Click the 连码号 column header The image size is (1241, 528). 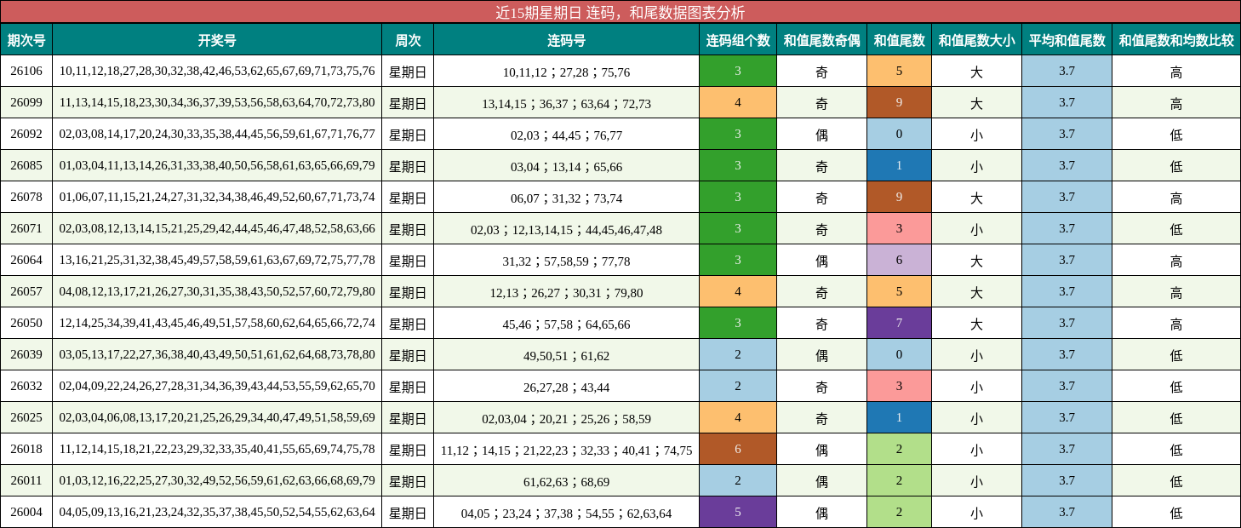pyautogui.click(x=566, y=40)
